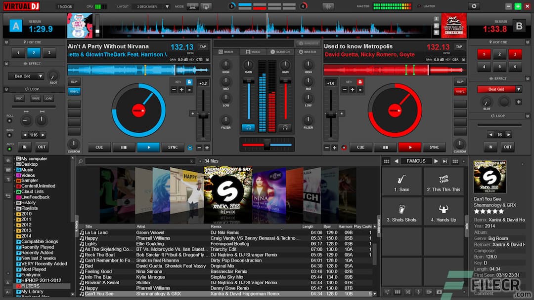The width and height of the screenshot is (534, 300).
Task: Click the key lock icon on left deck
Action: (189, 82)
